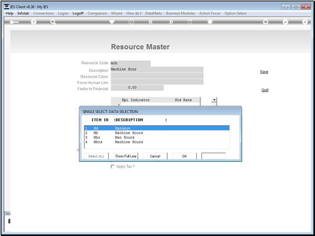Click the Save link
315x236 pixels.
(264, 72)
